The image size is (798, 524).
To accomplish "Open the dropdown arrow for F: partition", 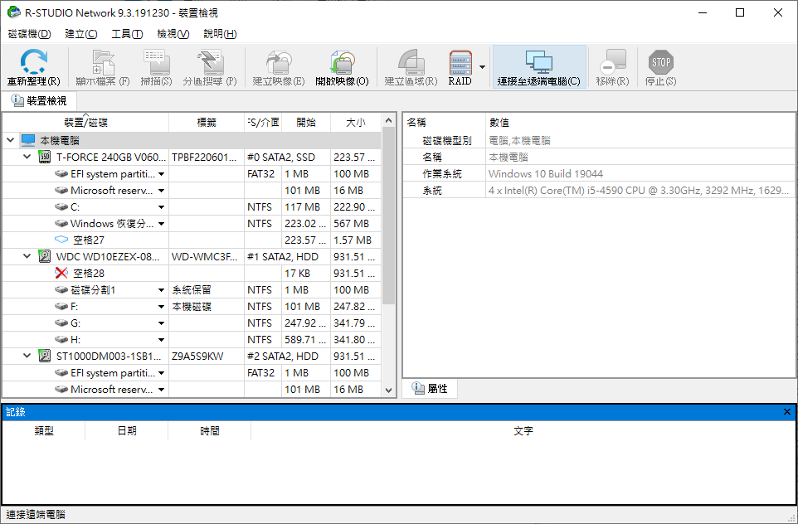I will (x=161, y=306).
